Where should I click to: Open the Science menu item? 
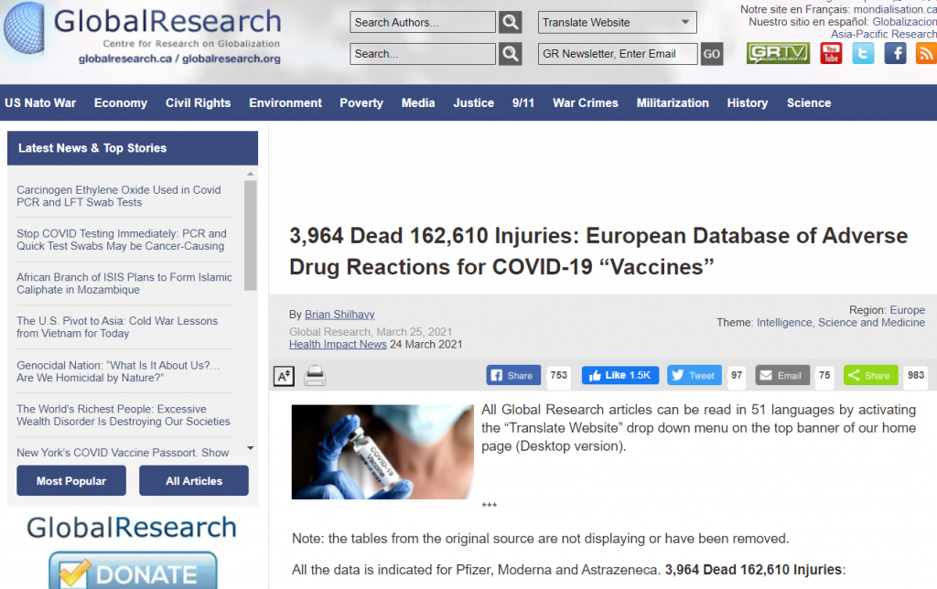pos(809,102)
